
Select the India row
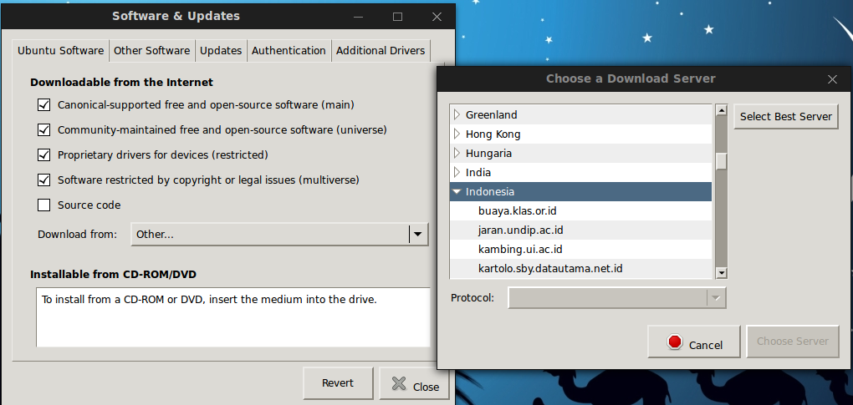581,173
